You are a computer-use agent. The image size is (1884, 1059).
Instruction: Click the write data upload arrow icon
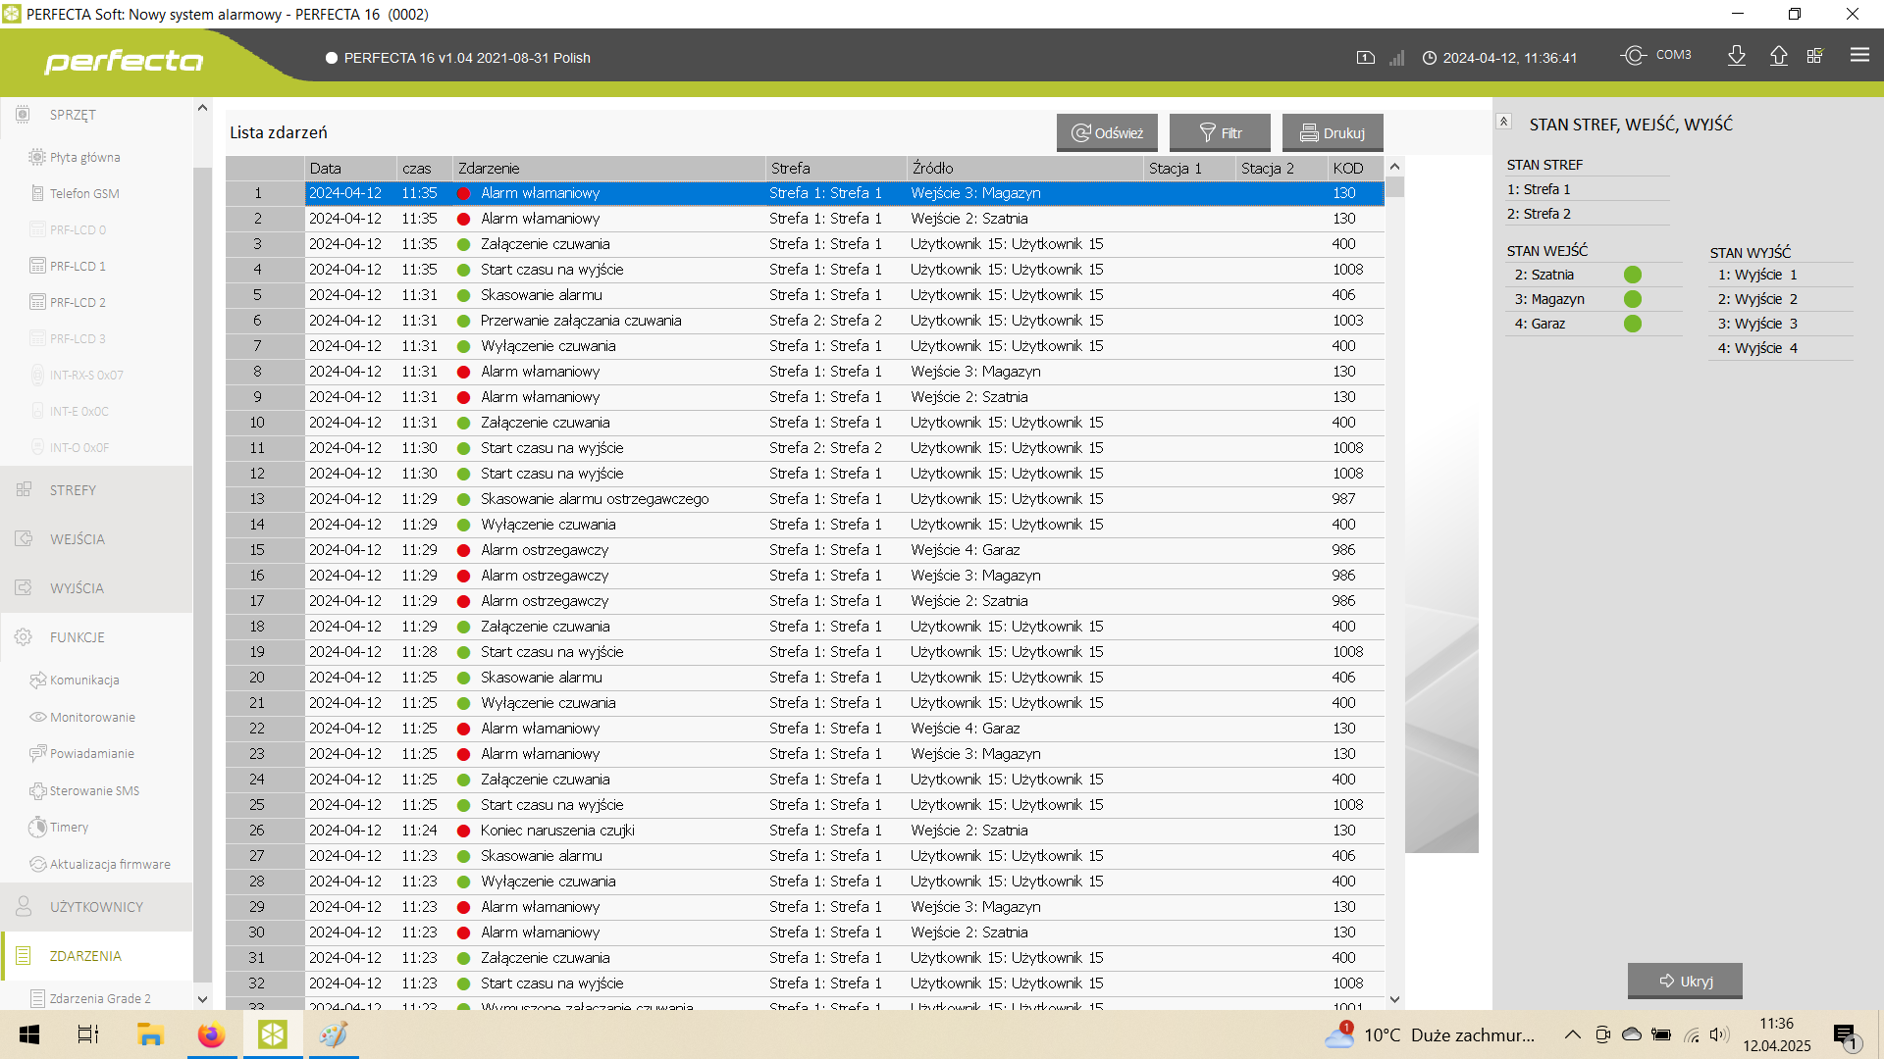coord(1778,56)
